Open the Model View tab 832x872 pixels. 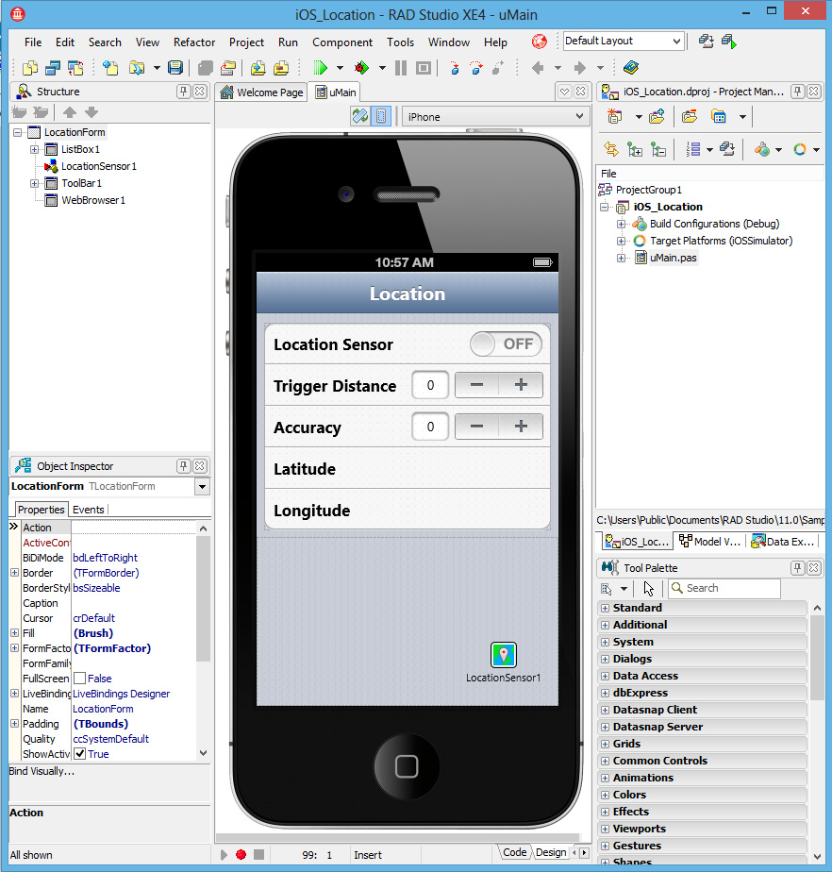[709, 541]
